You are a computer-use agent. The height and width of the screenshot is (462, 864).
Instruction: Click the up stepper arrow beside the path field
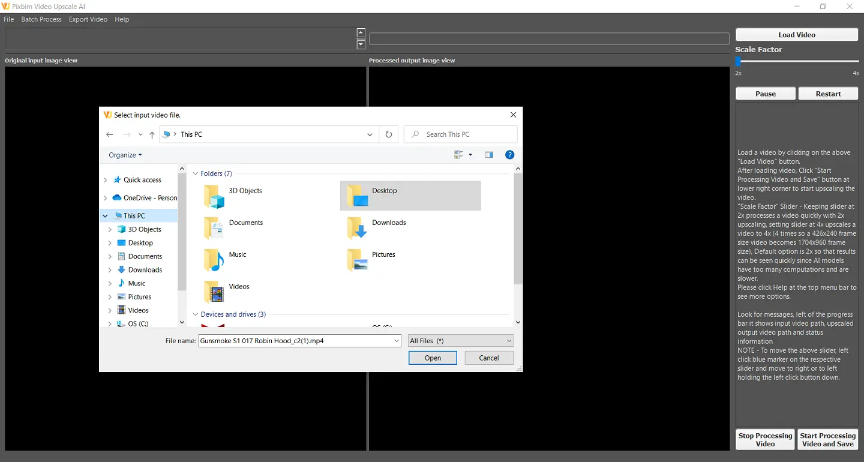361,32
